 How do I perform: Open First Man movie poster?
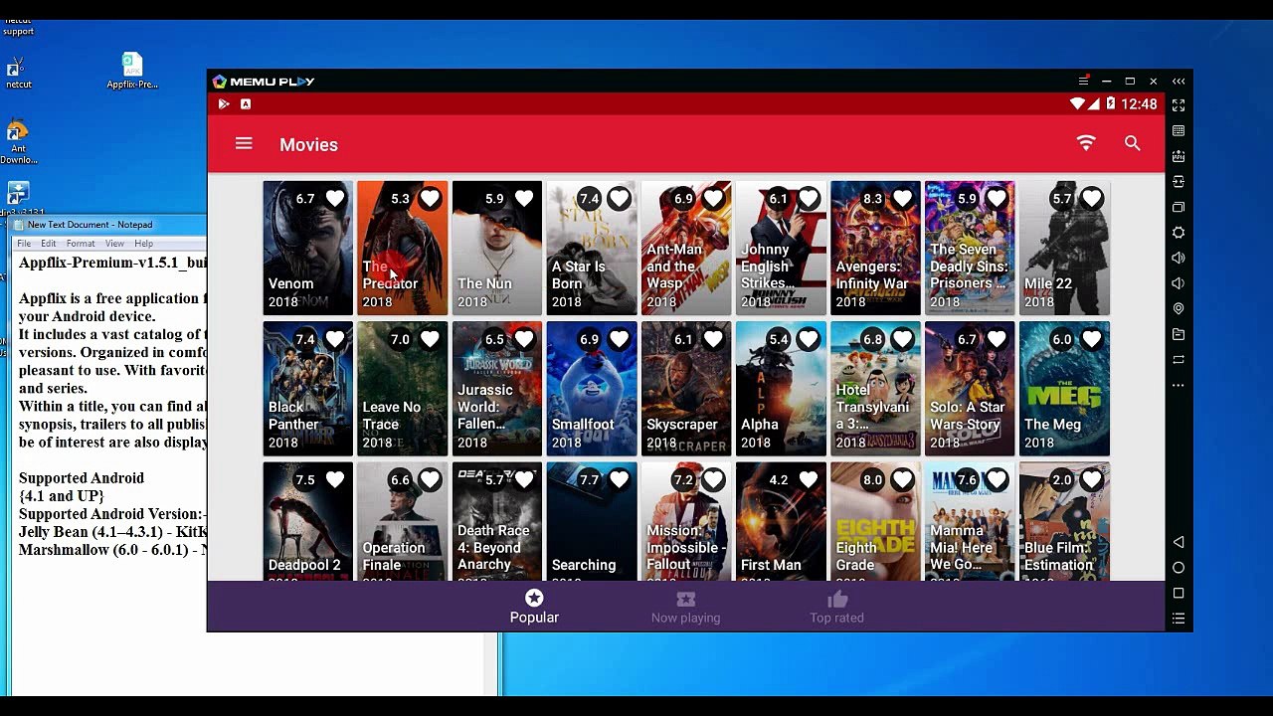781,522
